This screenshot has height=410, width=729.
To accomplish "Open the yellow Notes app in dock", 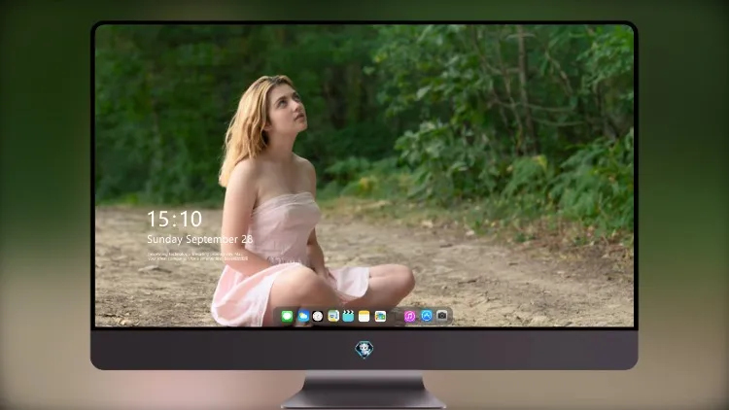I will click(x=364, y=316).
